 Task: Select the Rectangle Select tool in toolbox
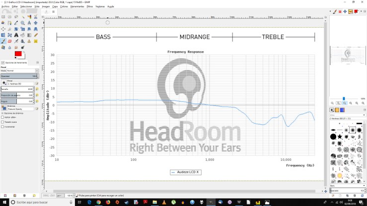[3, 16]
